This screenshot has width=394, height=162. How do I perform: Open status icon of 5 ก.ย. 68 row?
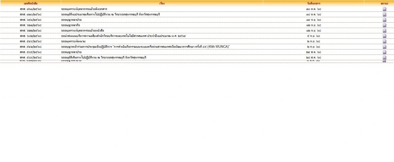[384, 36]
